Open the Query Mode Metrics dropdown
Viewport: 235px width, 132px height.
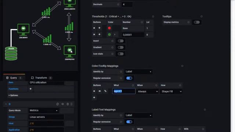(44, 110)
